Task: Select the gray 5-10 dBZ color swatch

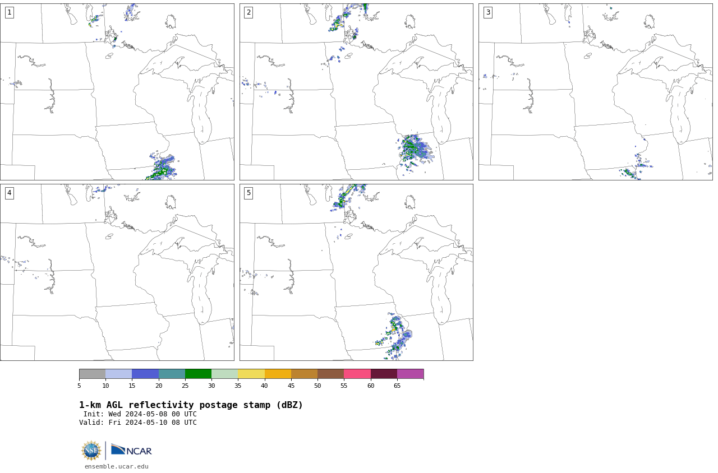Action: coord(92,374)
